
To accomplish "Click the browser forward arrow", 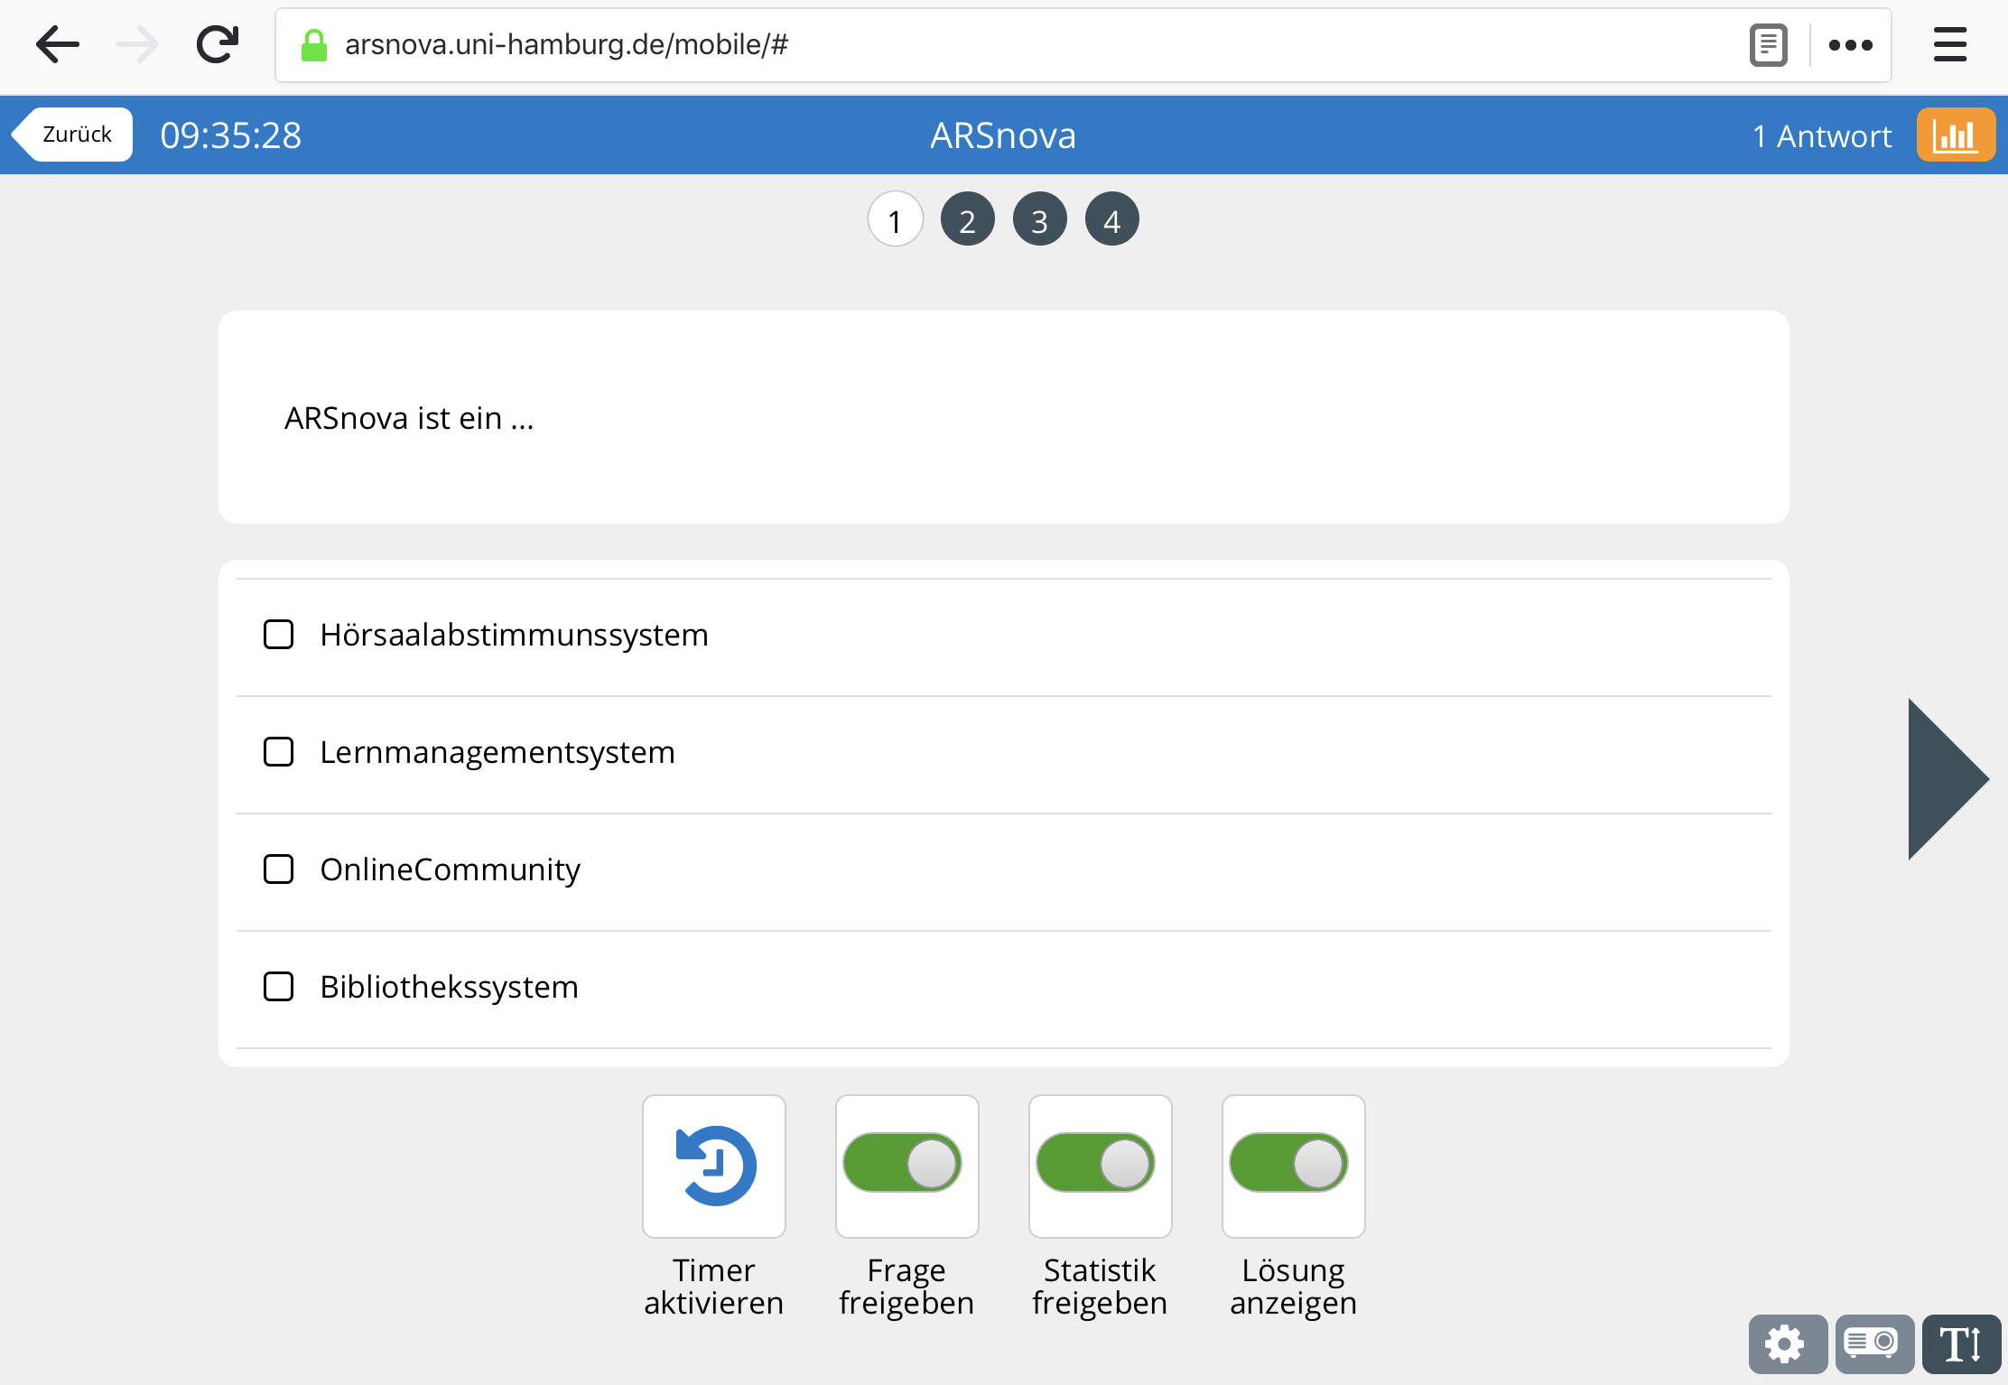I will (x=137, y=44).
